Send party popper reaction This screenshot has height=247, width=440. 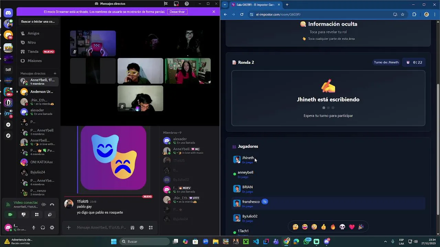pyautogui.click(x=361, y=227)
